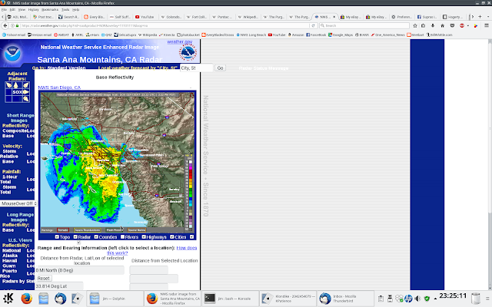492x307 pixels.
Task: Click the Go button next to City, St
Action: click(221, 68)
